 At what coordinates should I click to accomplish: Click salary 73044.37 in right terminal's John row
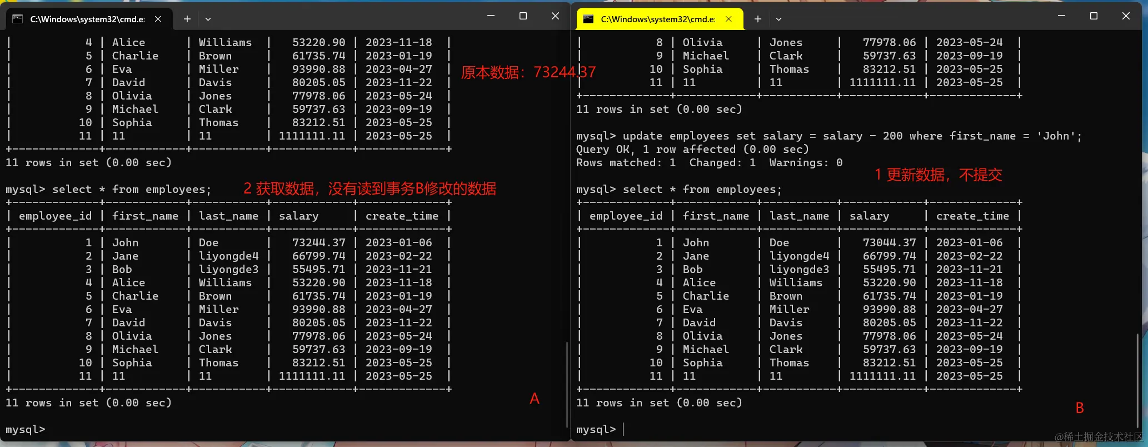point(890,243)
